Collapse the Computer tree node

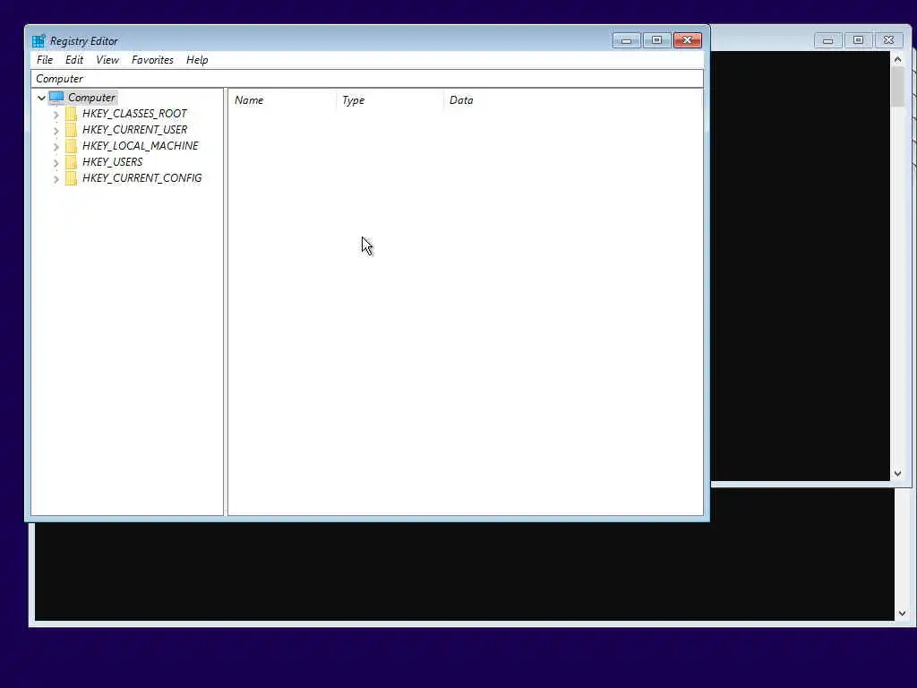41,98
